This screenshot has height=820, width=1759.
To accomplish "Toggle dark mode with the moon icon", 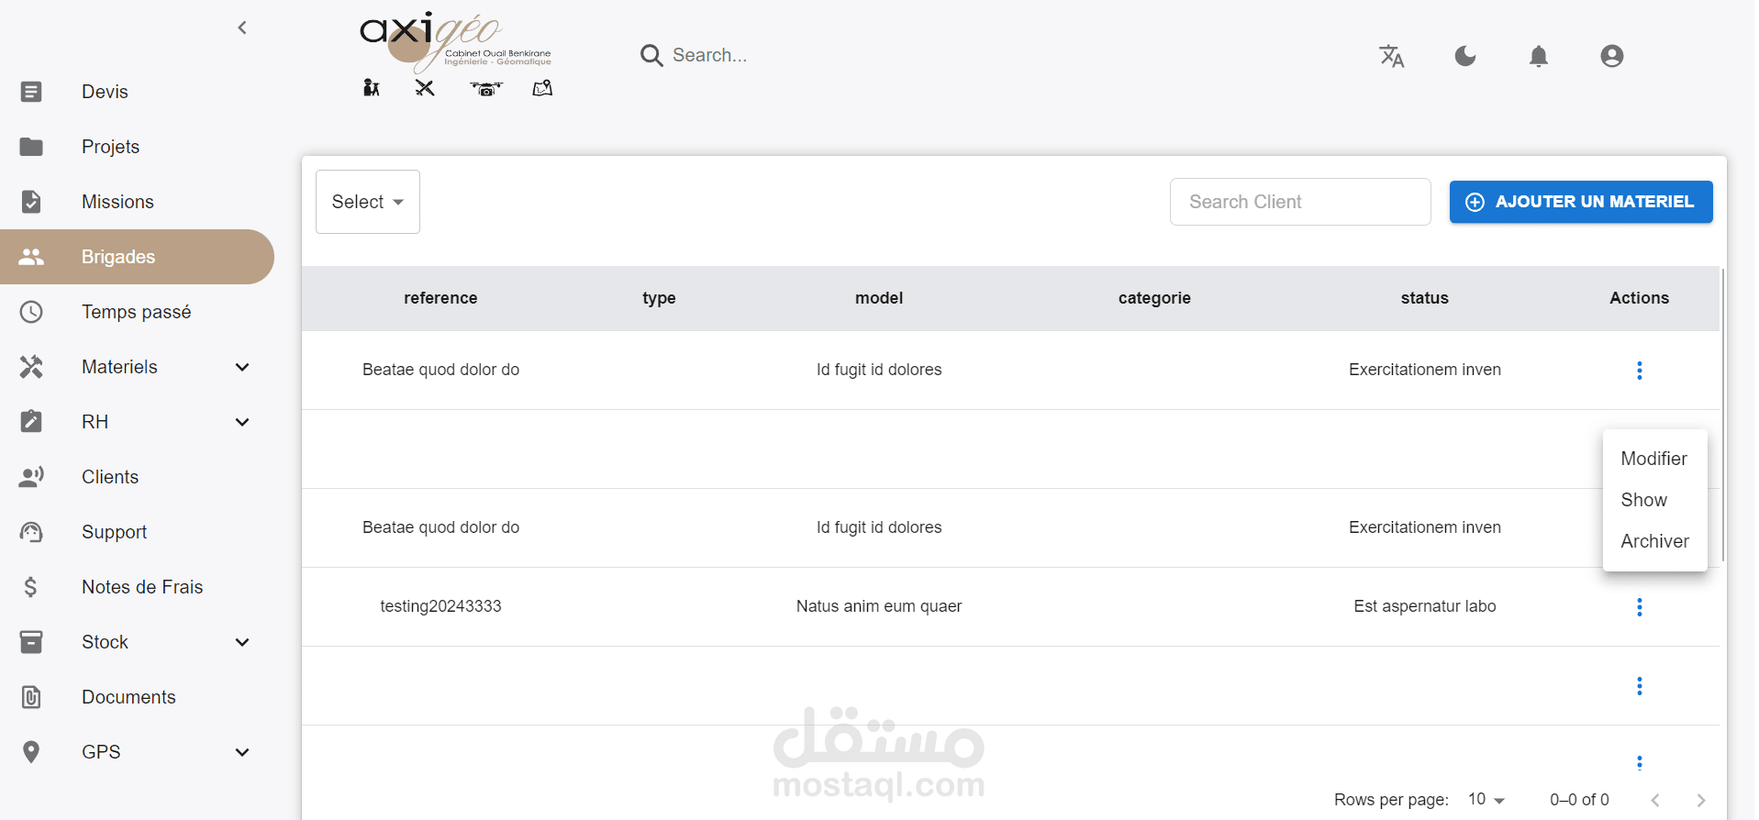I will 1465,56.
